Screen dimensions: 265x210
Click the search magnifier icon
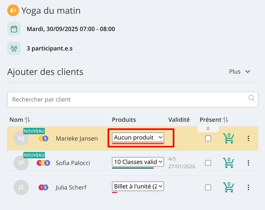[251, 98]
